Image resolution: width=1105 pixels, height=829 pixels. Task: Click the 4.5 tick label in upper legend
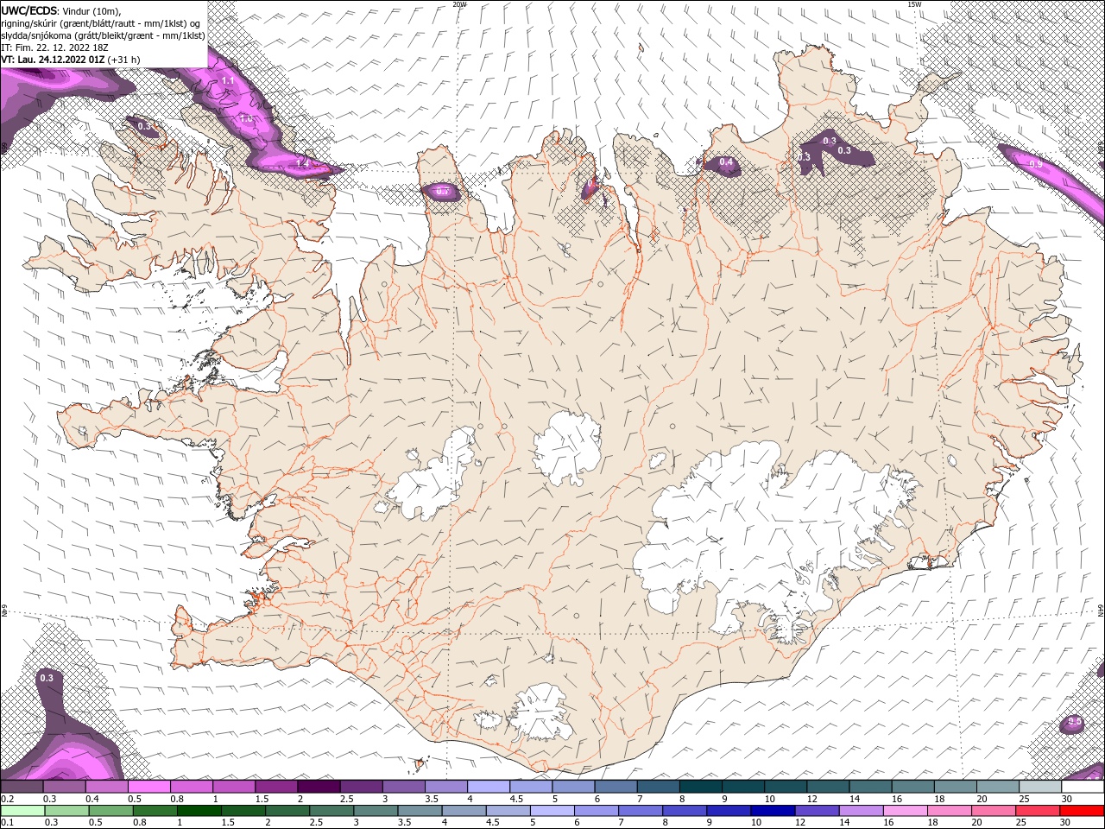pos(516,799)
